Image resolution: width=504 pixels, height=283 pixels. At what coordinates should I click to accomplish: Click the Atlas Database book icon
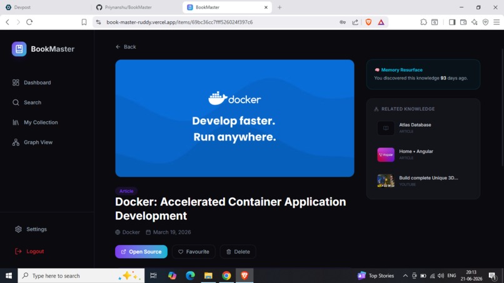click(x=386, y=128)
